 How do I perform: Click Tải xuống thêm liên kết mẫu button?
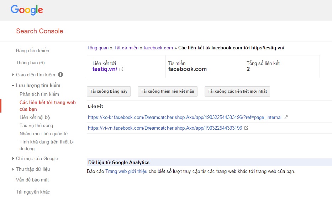(x=167, y=91)
